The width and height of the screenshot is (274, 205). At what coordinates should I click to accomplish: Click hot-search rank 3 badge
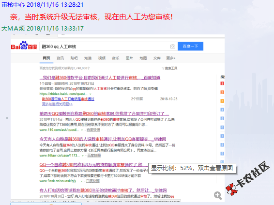222,101
